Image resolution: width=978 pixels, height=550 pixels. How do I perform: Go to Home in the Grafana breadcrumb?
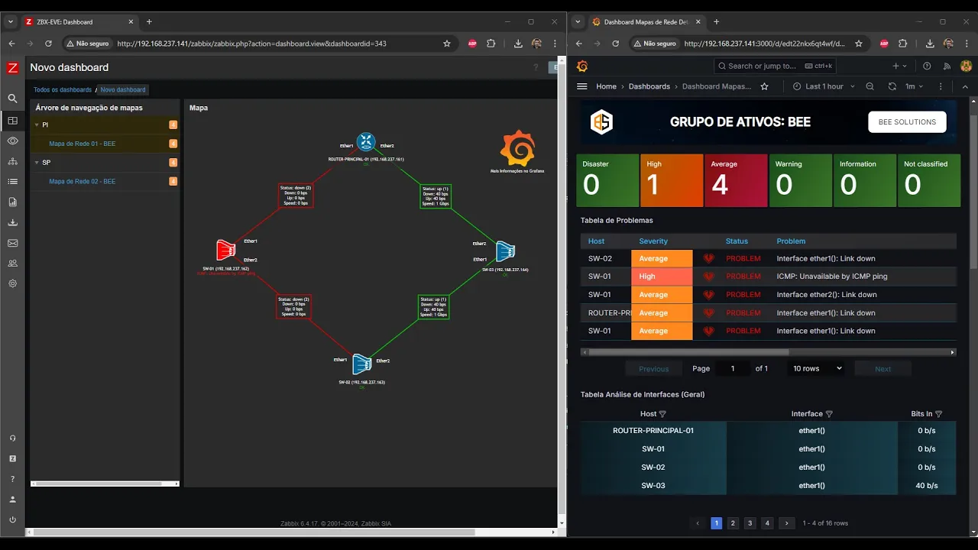pyautogui.click(x=607, y=86)
